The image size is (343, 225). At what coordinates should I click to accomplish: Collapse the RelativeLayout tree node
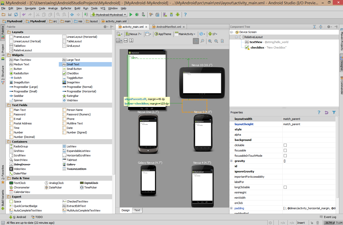pyautogui.click(x=236, y=37)
